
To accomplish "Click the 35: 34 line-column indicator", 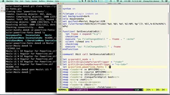I will tap(160, 90).
